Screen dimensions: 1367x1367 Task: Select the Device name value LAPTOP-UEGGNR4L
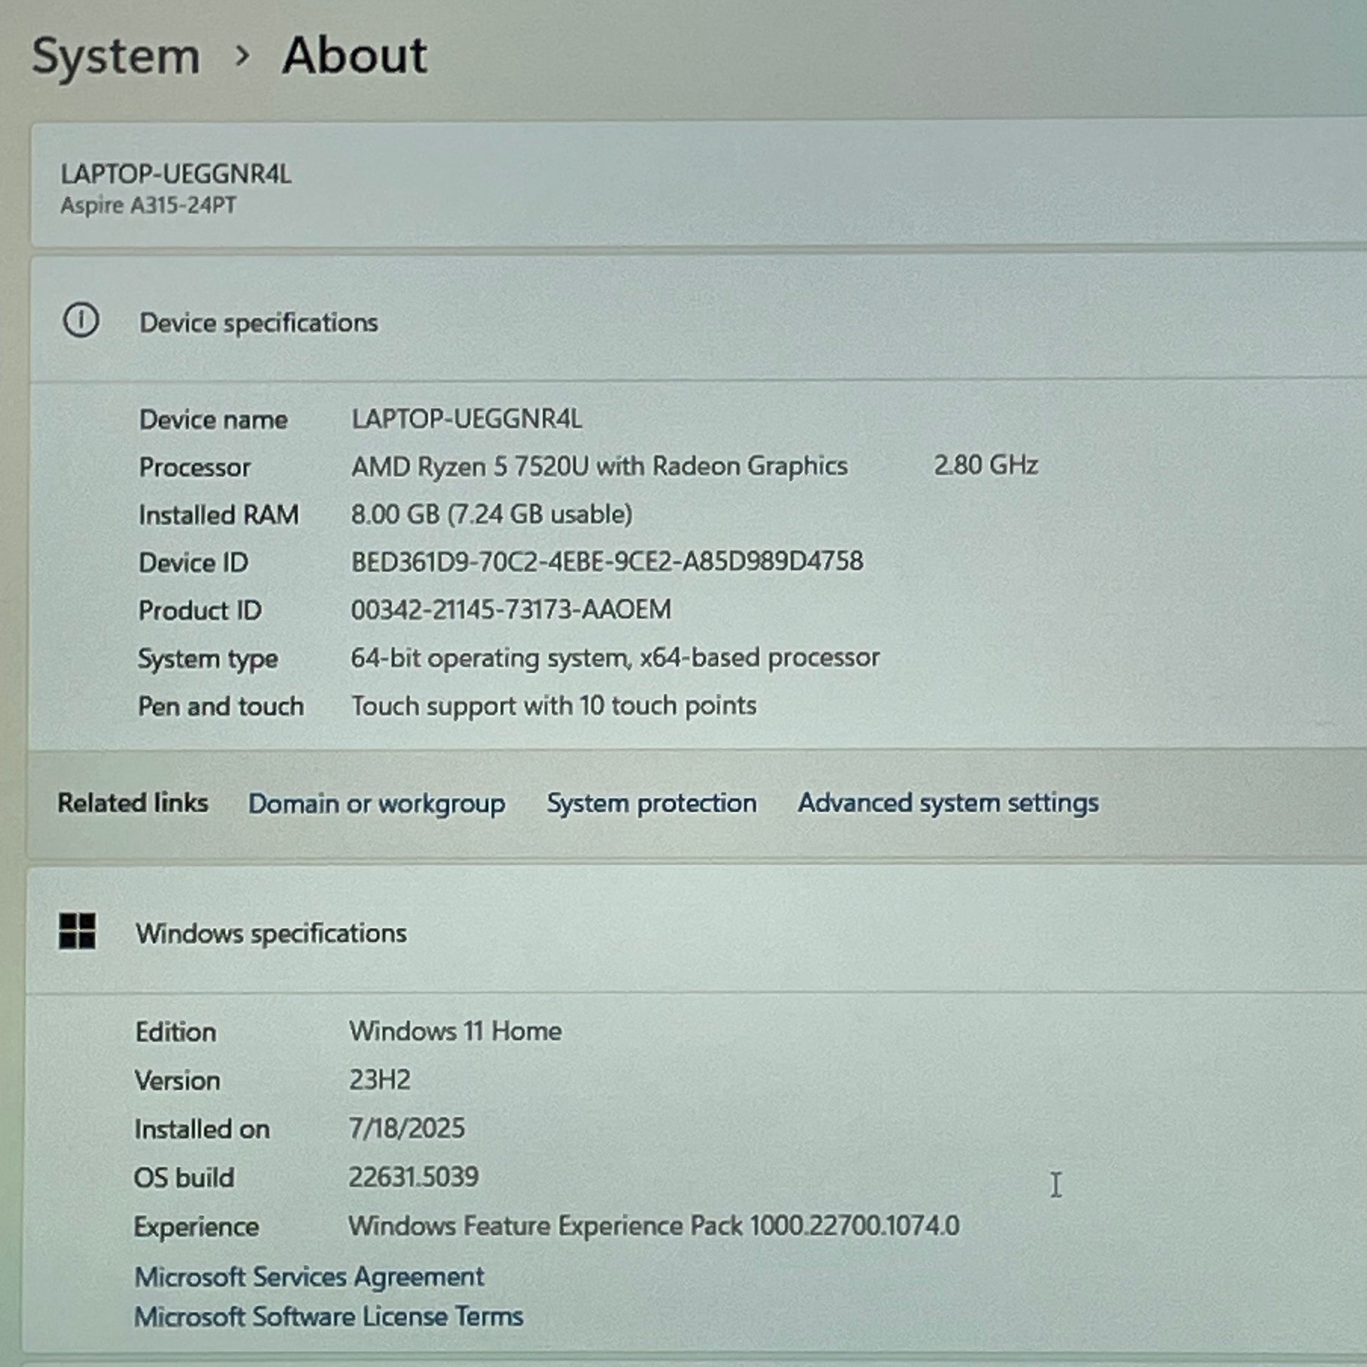point(466,419)
